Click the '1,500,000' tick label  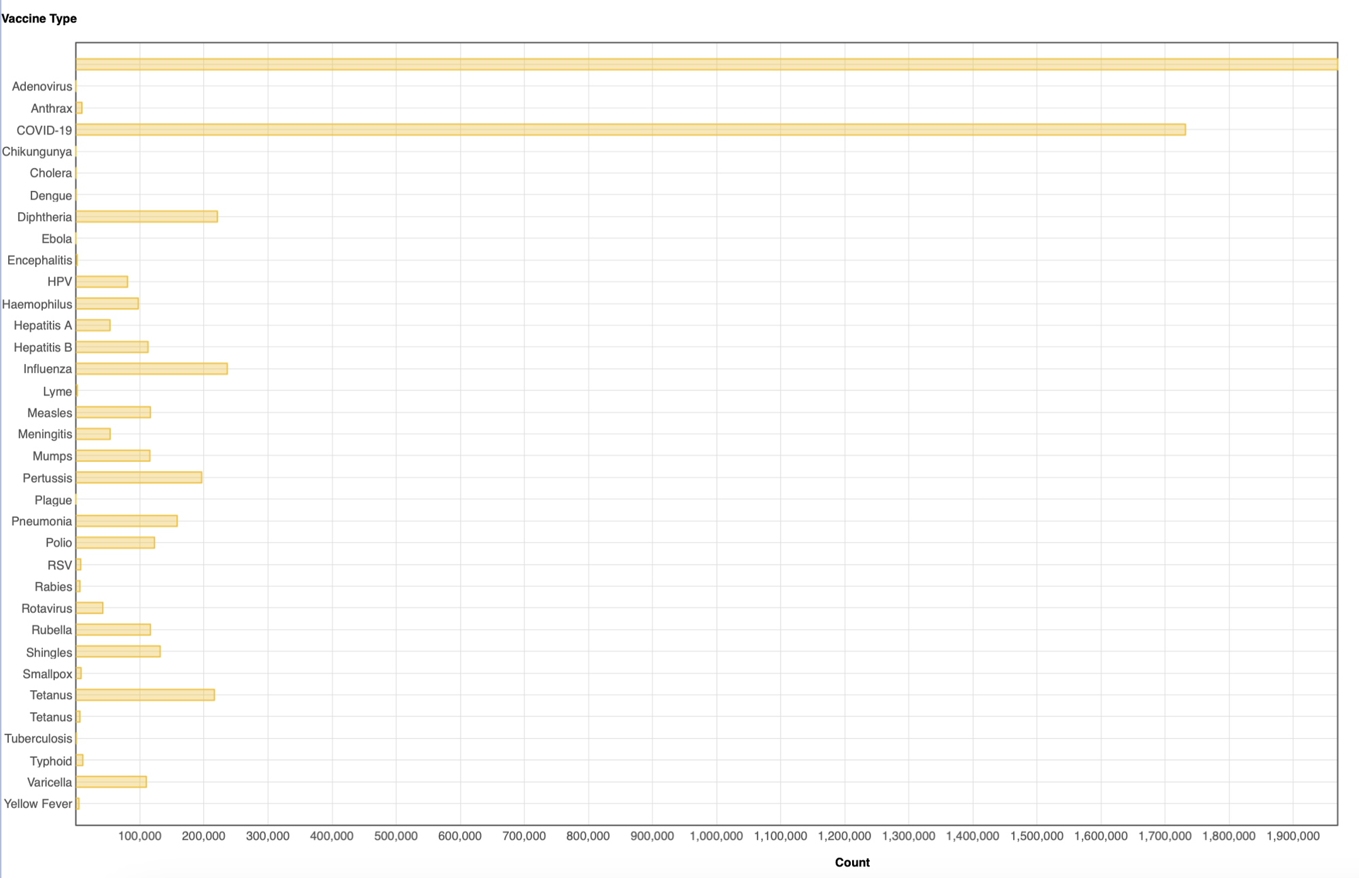[1037, 836]
